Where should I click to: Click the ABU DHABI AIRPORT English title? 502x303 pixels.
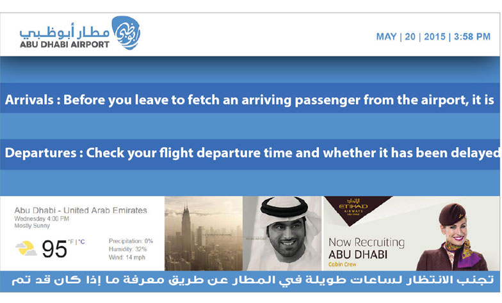[65, 45]
